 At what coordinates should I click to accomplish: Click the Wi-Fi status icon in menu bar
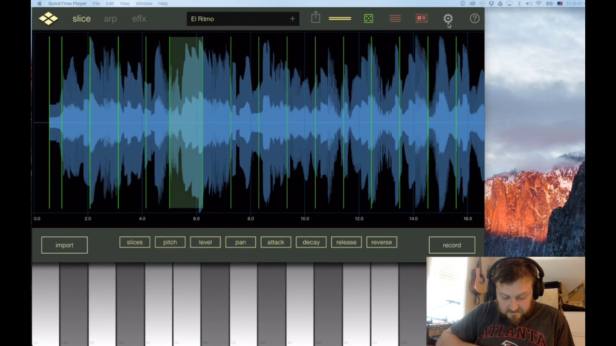538,3
